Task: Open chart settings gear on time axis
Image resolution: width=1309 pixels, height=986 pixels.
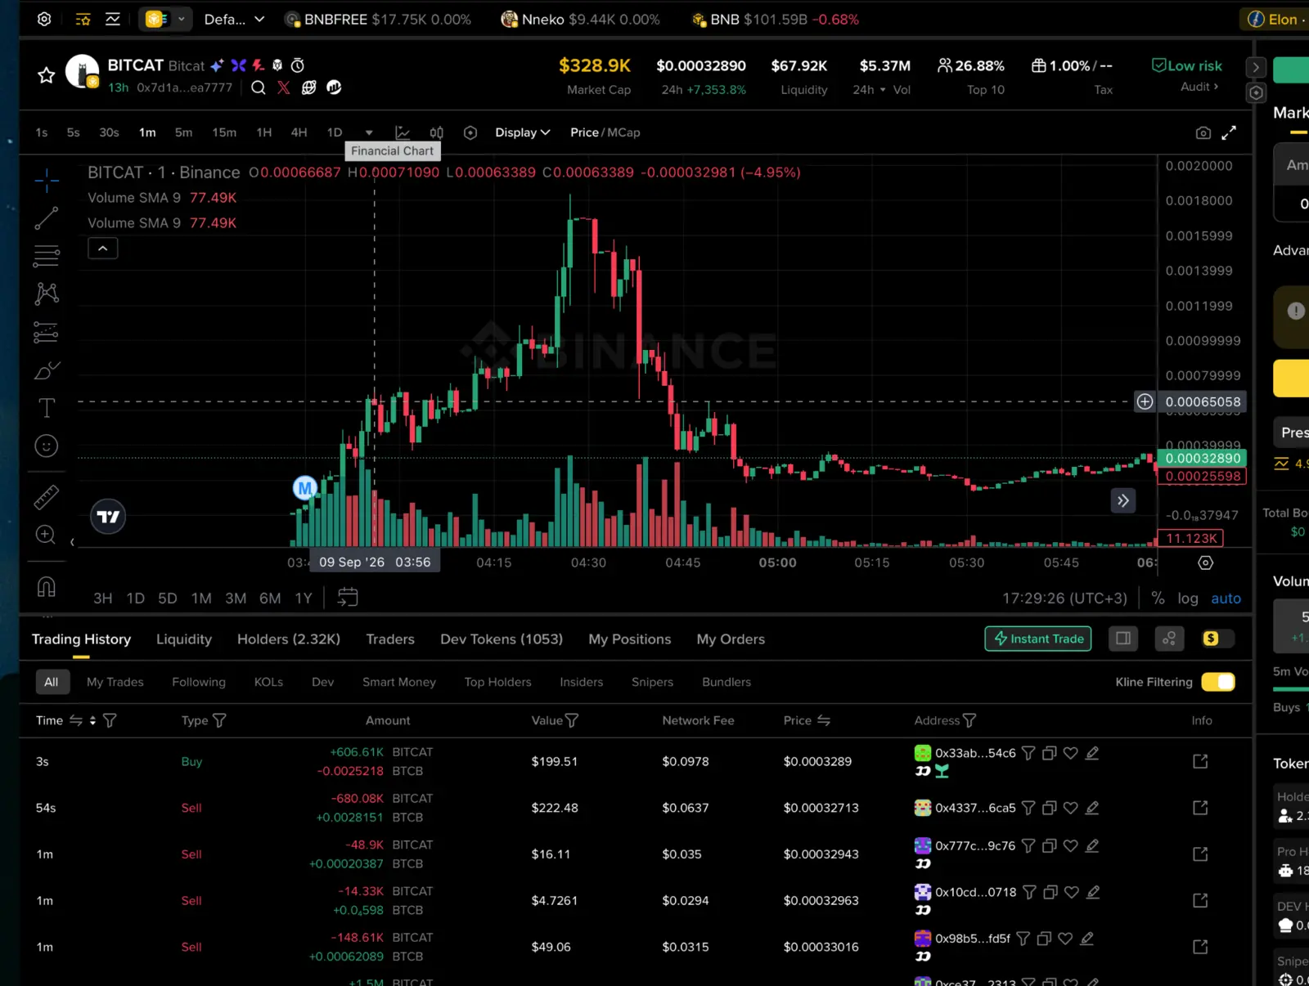Action: click(x=1205, y=562)
